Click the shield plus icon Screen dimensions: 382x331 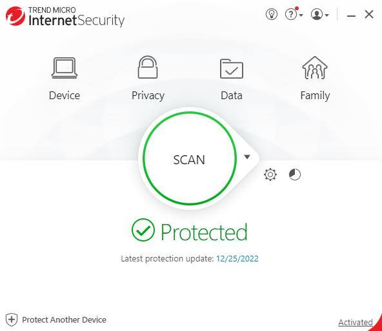[12, 319]
